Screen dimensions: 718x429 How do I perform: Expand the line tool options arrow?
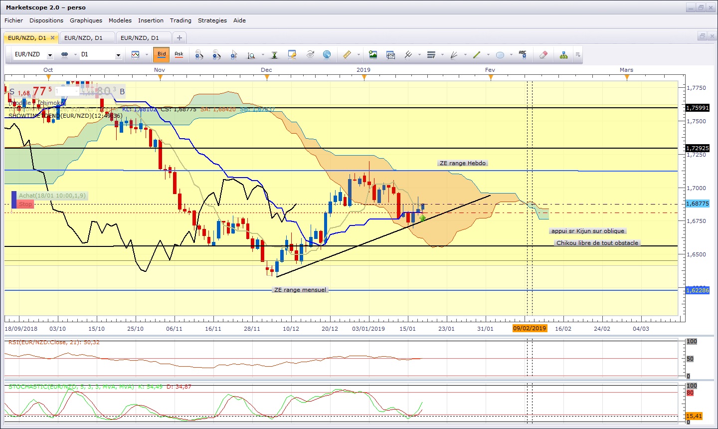pyautogui.click(x=488, y=55)
